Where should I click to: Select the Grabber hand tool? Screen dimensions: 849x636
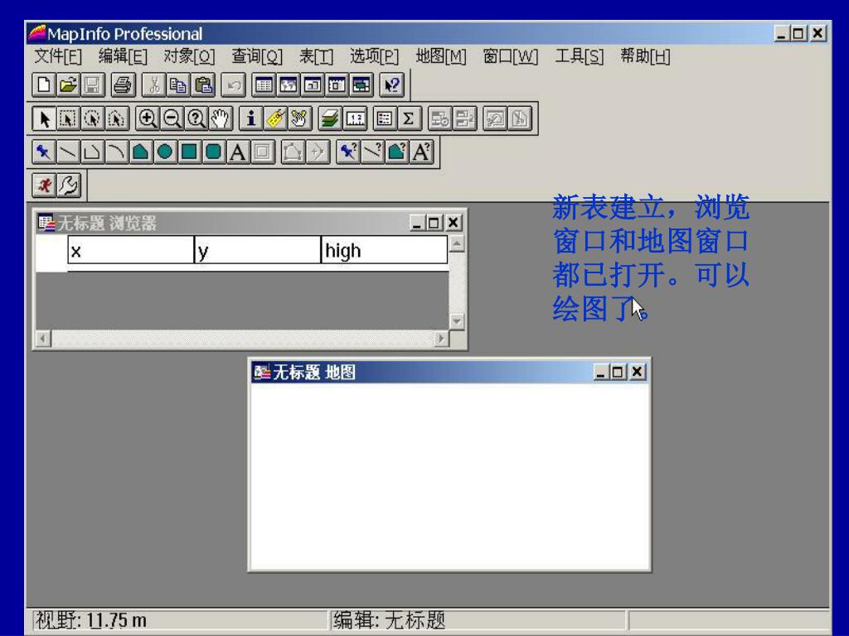tap(221, 118)
